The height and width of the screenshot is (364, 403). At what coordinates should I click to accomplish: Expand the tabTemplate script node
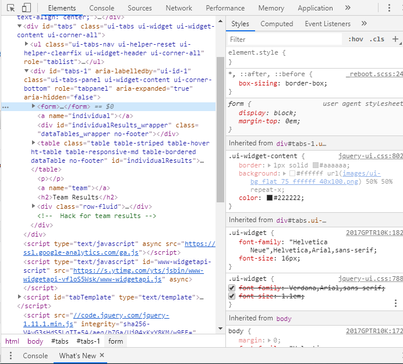(x=19, y=297)
